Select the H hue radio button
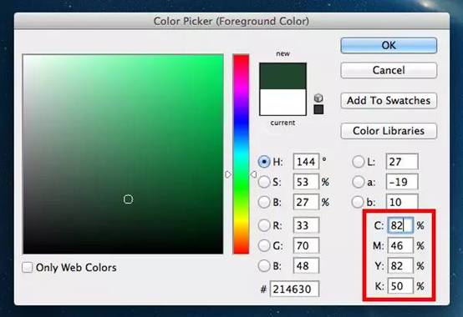 (x=264, y=162)
